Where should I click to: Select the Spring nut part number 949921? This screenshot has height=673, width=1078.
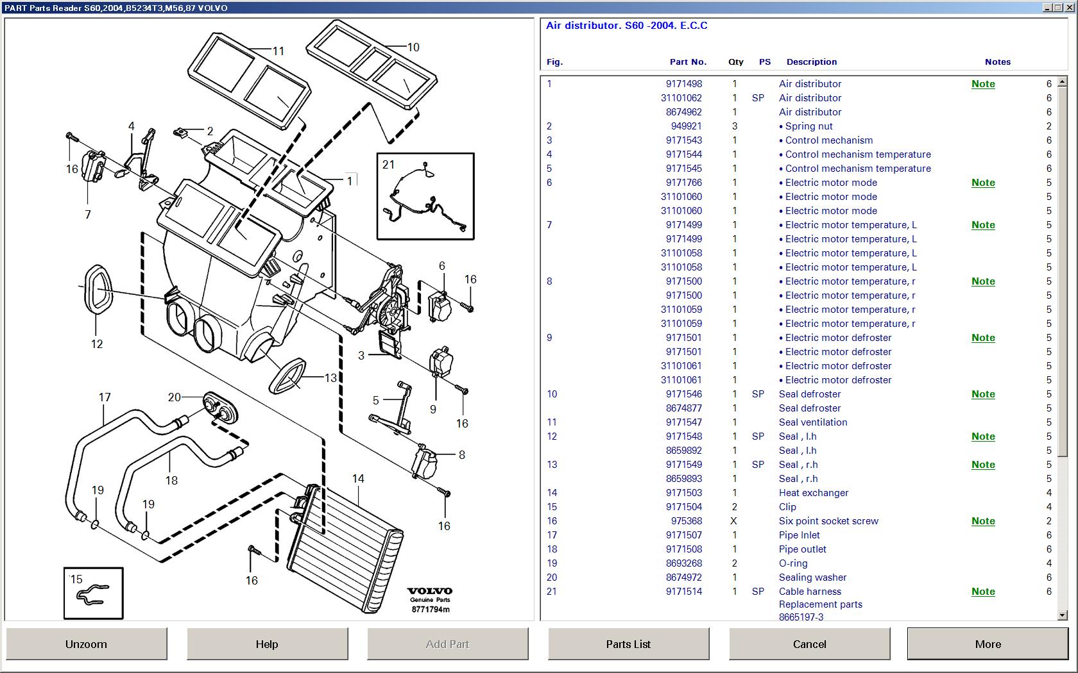(686, 126)
